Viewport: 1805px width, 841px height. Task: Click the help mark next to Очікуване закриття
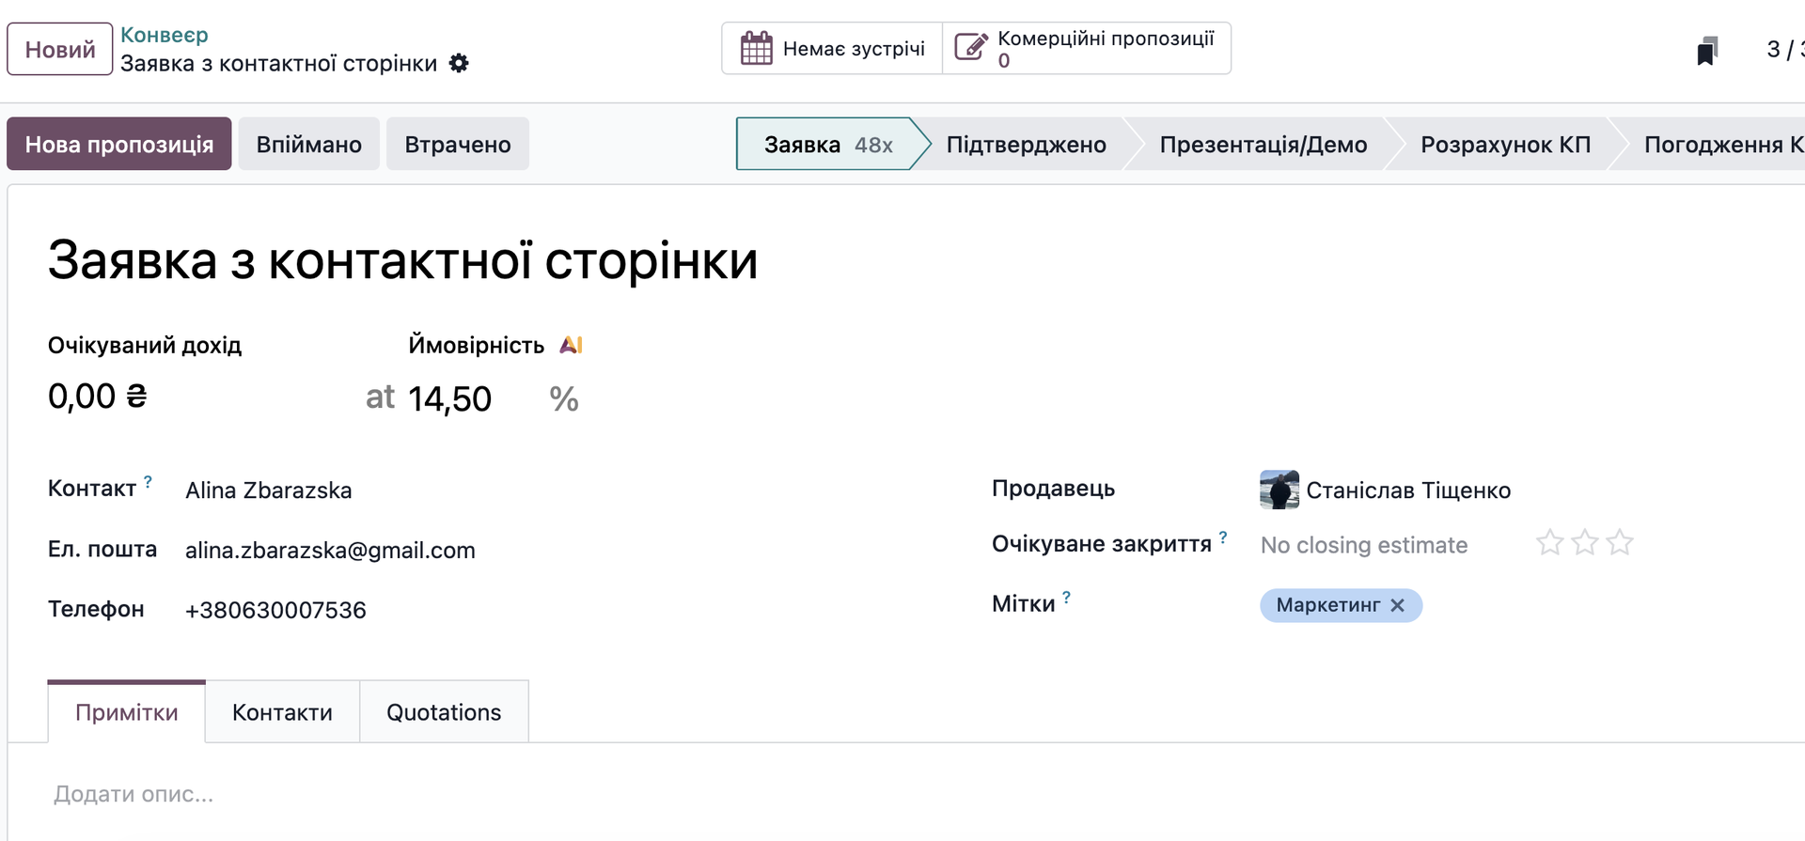[1223, 537]
